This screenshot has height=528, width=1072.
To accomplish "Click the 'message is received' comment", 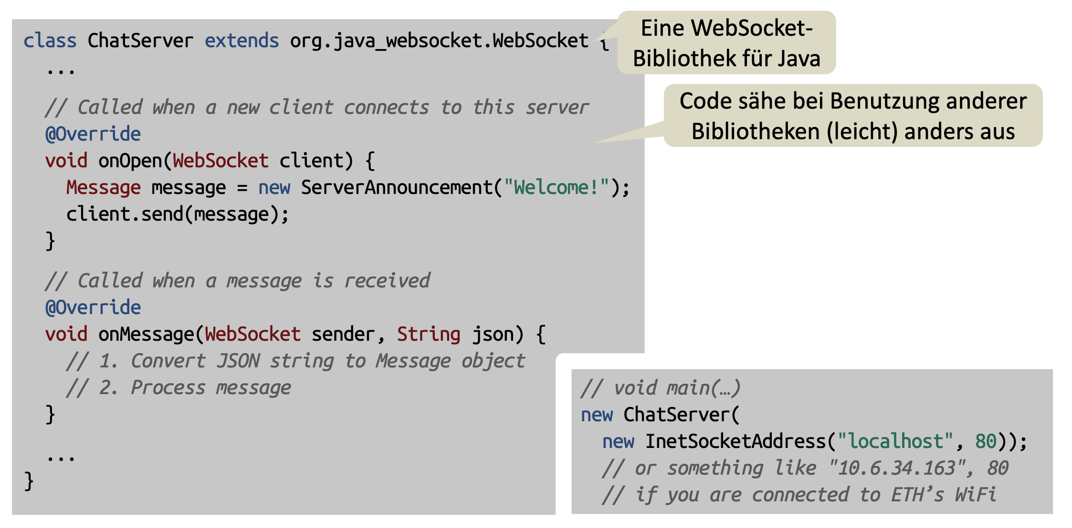I will pos(238,281).
